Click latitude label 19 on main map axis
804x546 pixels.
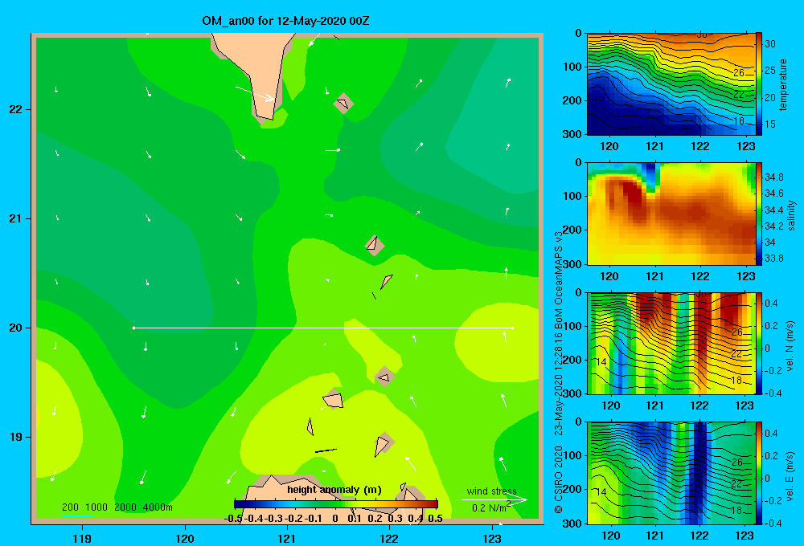[x=15, y=437]
